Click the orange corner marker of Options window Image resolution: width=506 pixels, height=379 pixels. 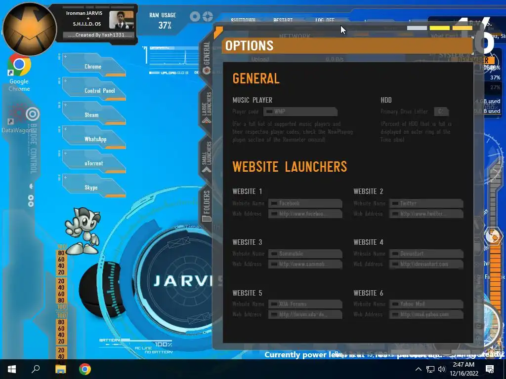point(218,32)
